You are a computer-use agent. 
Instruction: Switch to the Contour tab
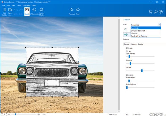(x=127, y=44)
